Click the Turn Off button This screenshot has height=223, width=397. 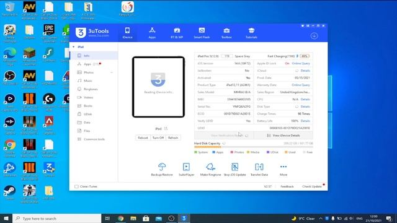[158, 138]
